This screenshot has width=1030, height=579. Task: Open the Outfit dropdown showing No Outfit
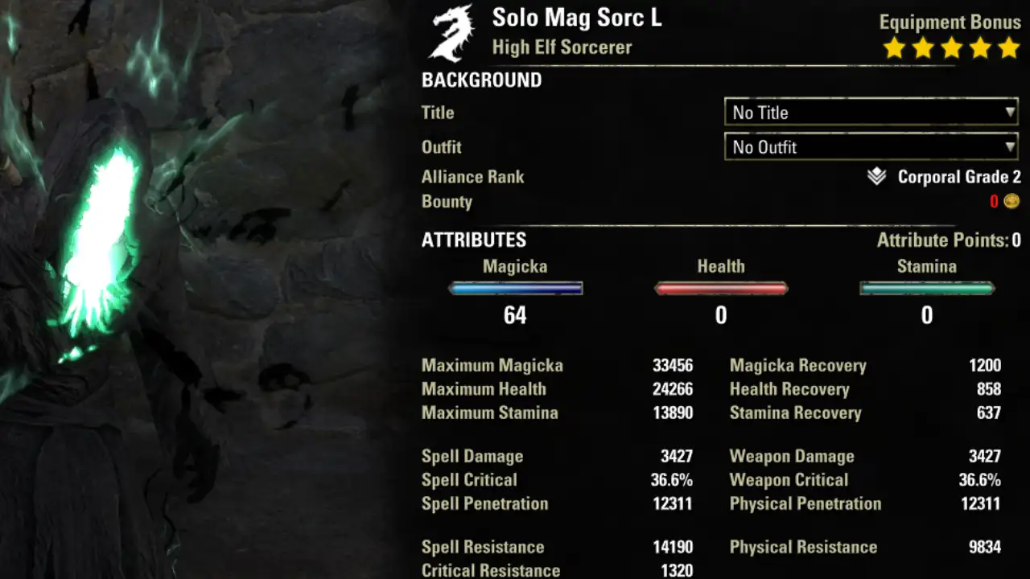point(871,147)
